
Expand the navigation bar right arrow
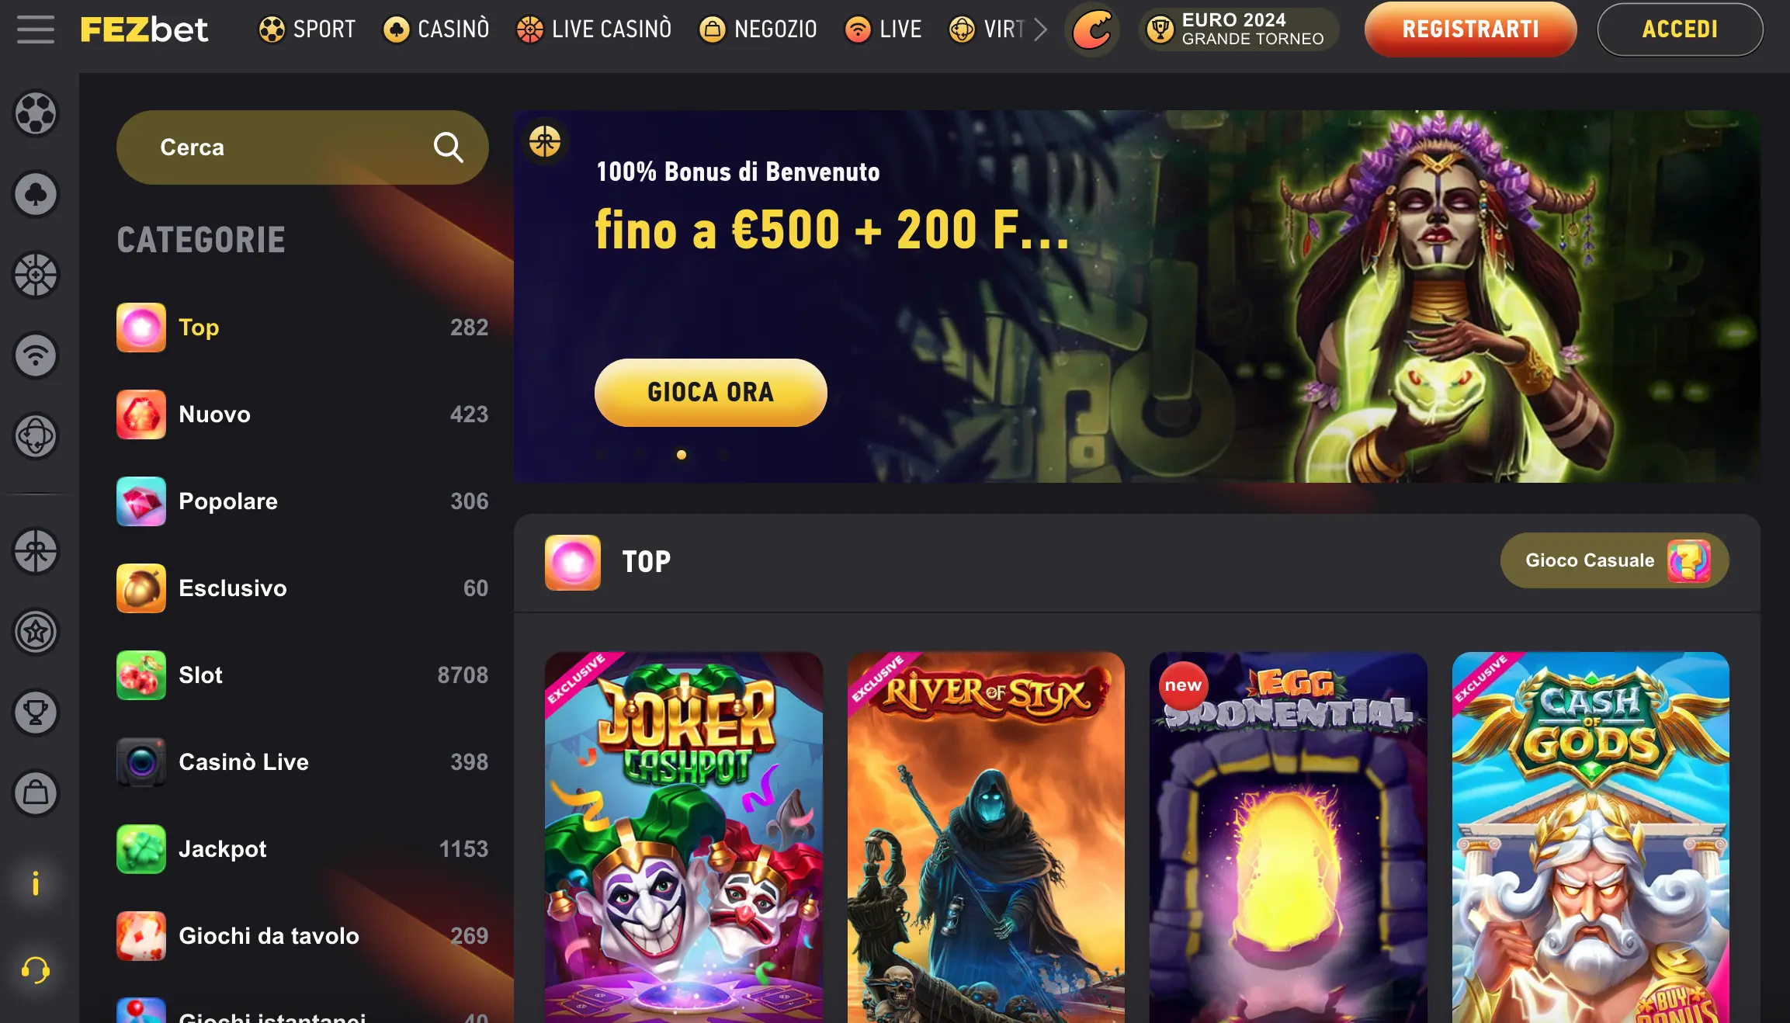(x=1041, y=29)
